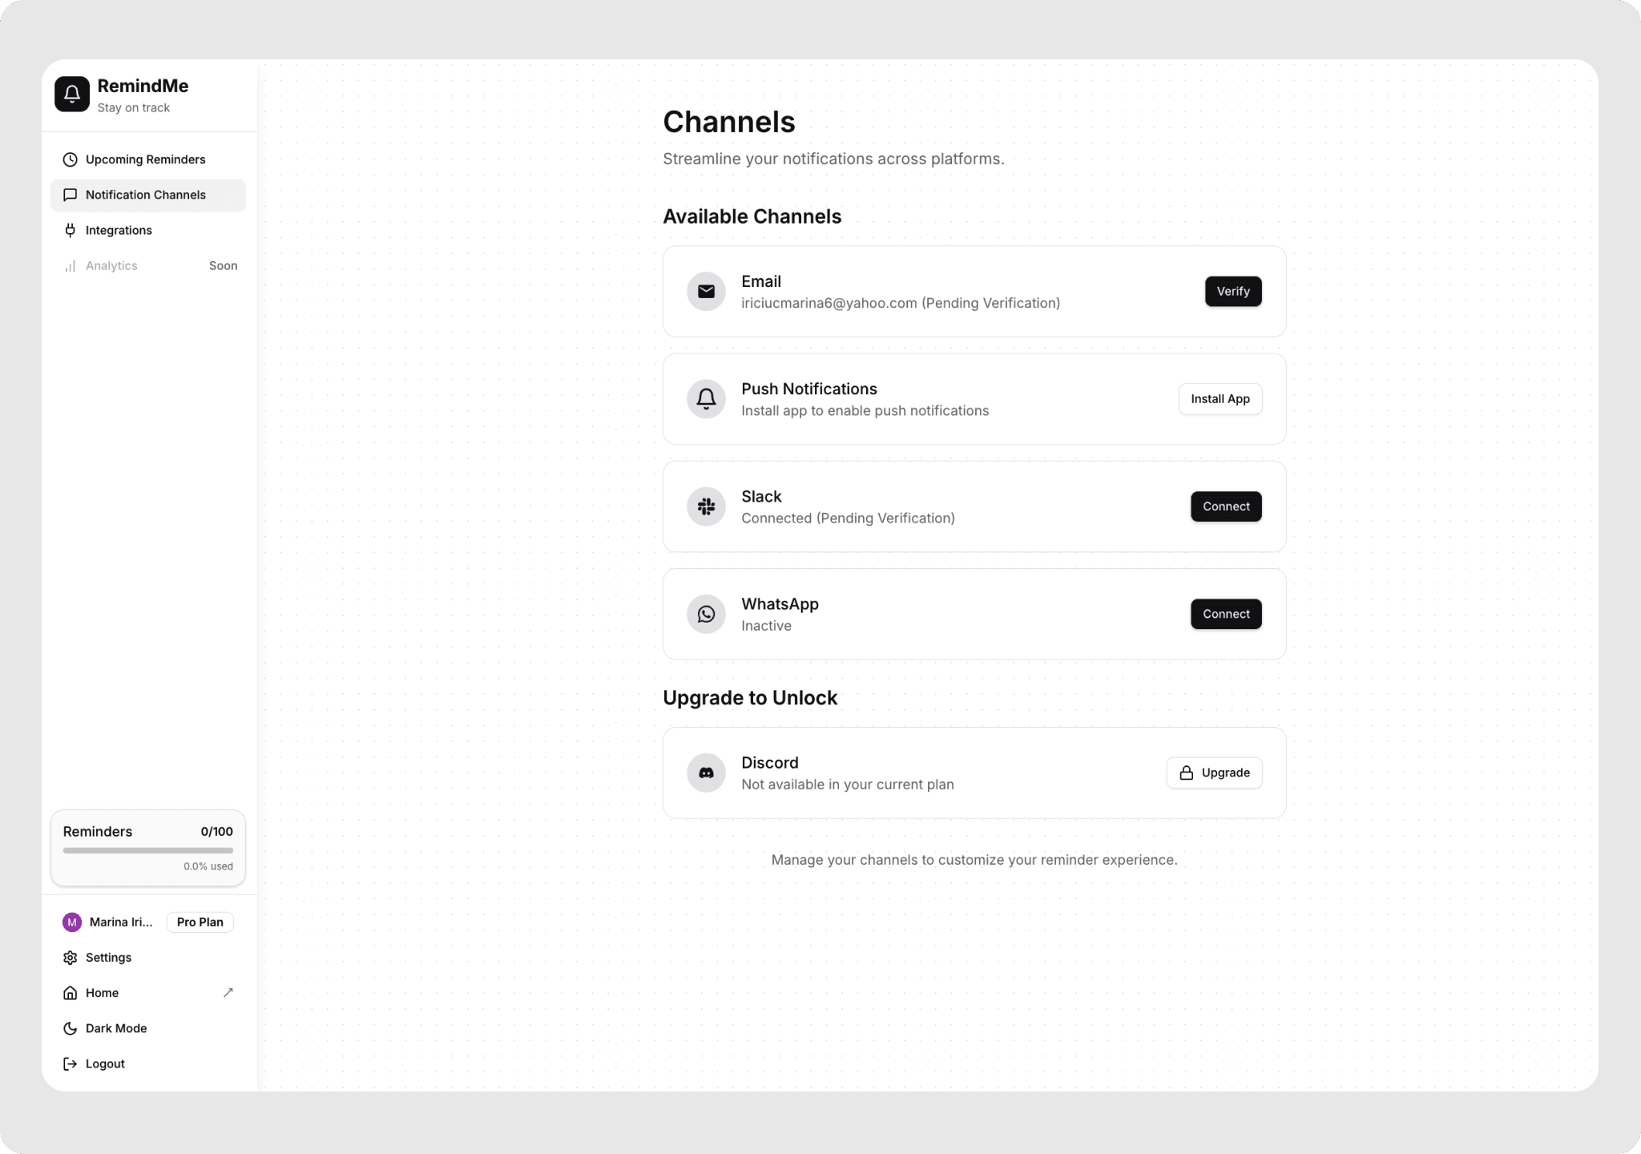Select Notification Channels menu item

[145, 195]
